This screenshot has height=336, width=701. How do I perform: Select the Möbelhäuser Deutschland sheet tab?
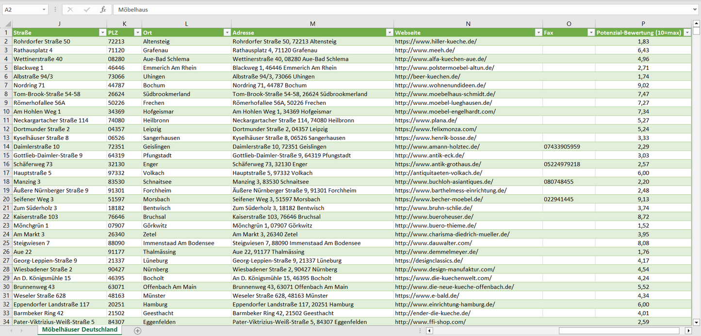point(80,330)
